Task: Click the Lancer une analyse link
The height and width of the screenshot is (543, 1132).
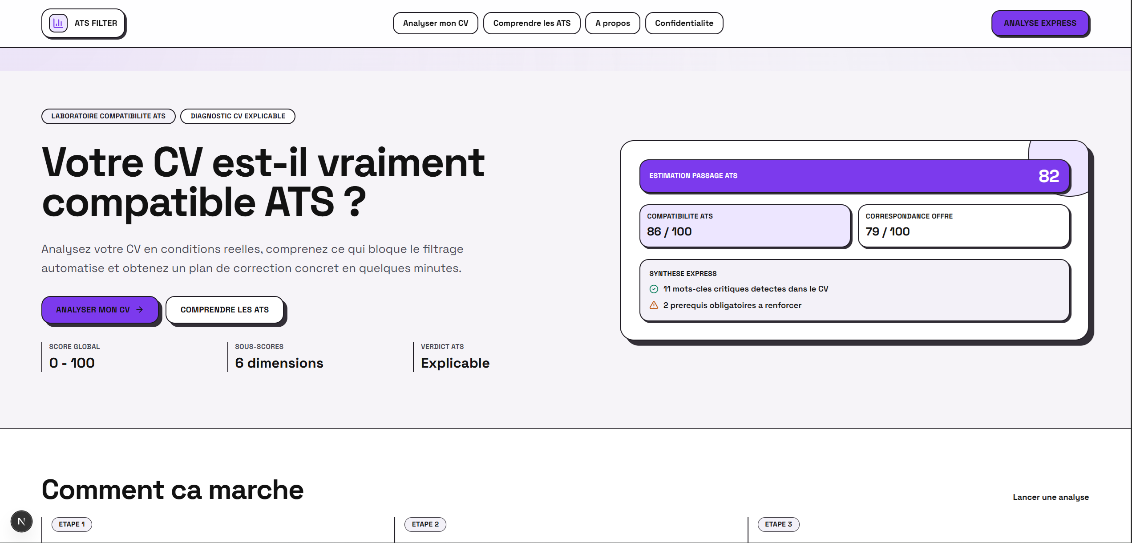Action: [x=1051, y=497]
